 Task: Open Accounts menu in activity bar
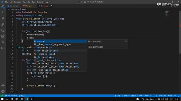tap(3, 86)
